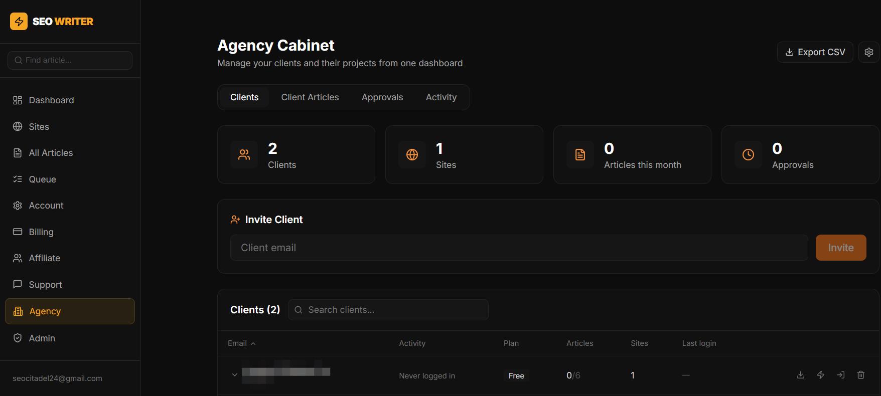Click the account email seocitadel24@gmail.com
The image size is (881, 396).
tap(57, 378)
